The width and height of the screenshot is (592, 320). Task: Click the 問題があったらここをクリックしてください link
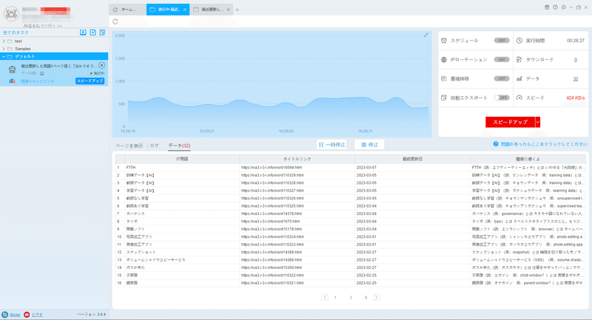[x=544, y=144]
